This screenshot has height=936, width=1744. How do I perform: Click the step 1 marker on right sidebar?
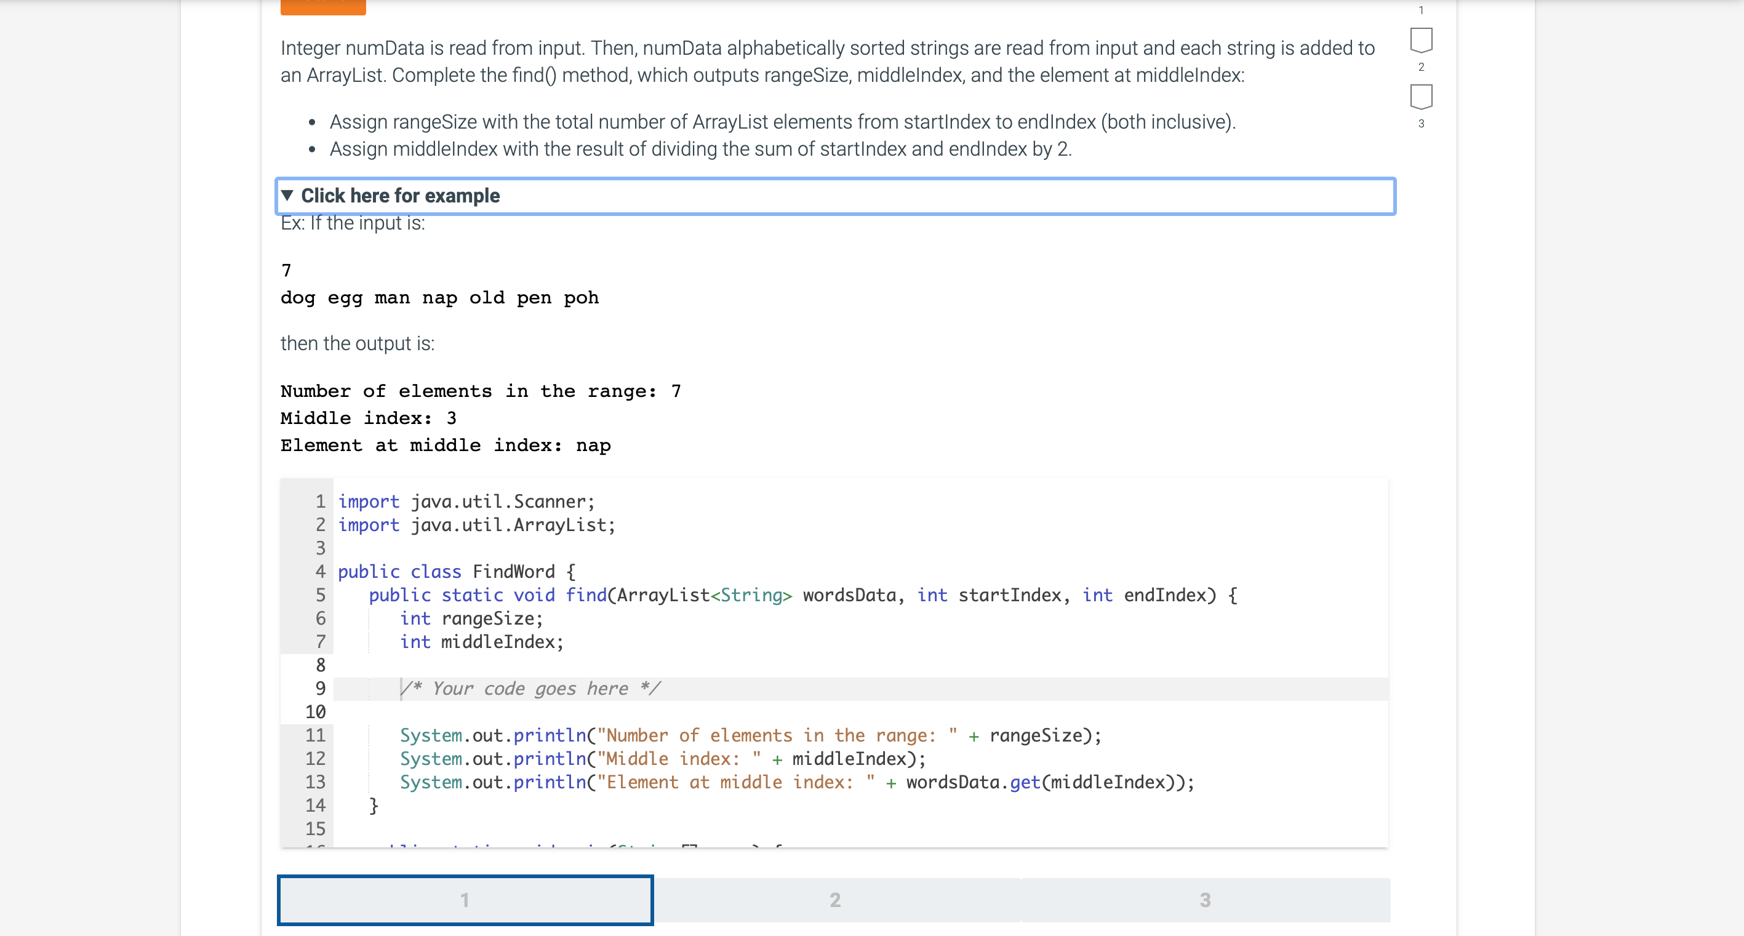[1421, 10]
